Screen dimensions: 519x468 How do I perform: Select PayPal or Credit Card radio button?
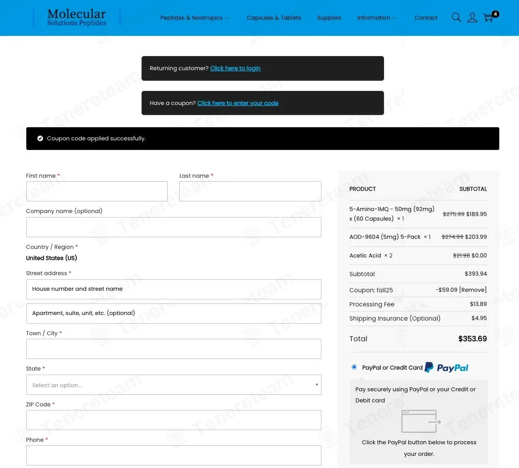(x=354, y=367)
